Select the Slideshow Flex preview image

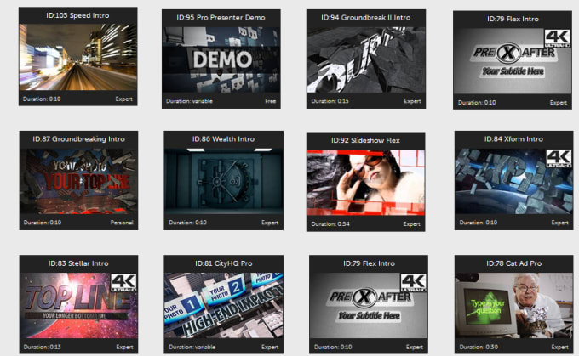pyautogui.click(x=364, y=183)
